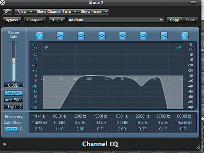Screen dimensions: 204x153
Task: Click the Compare button
Action: [35, 20]
